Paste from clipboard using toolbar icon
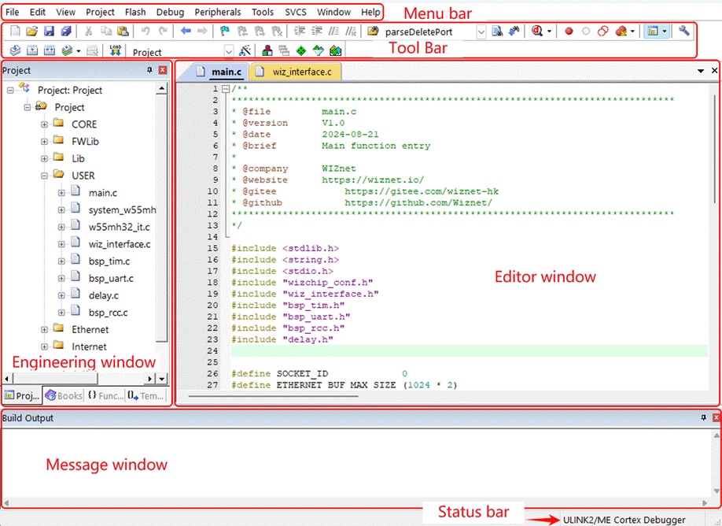722x526 pixels. pos(123,31)
